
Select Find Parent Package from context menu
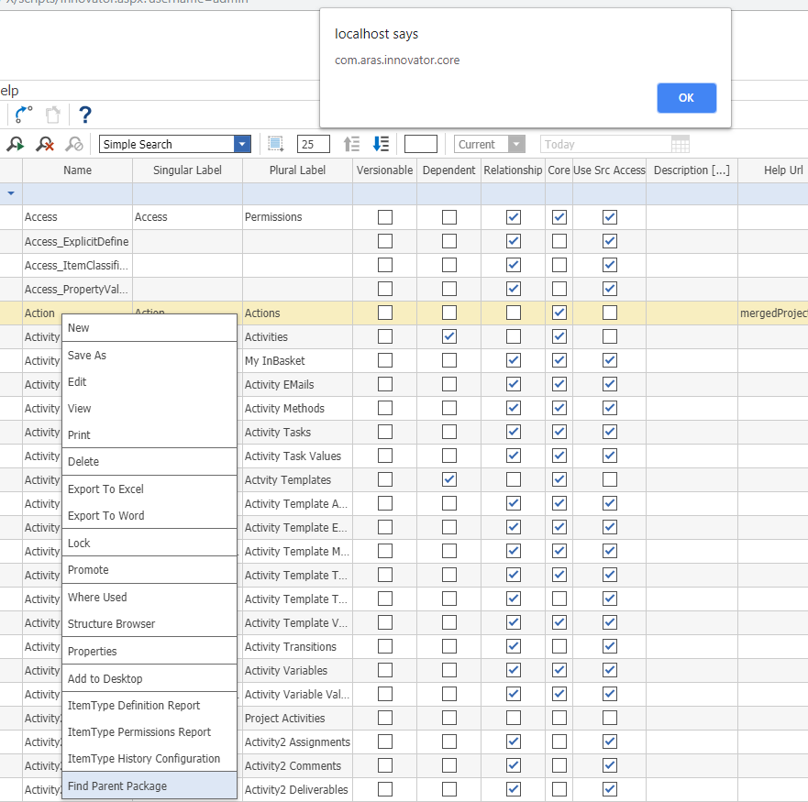116,786
